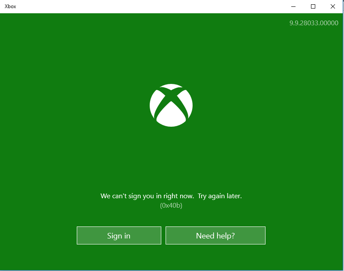Select the version number 9.9.28033.00000 text

(314, 23)
